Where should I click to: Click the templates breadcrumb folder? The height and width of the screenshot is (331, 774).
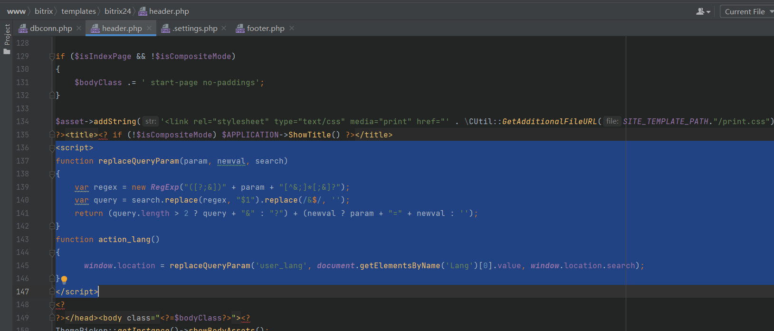78,11
